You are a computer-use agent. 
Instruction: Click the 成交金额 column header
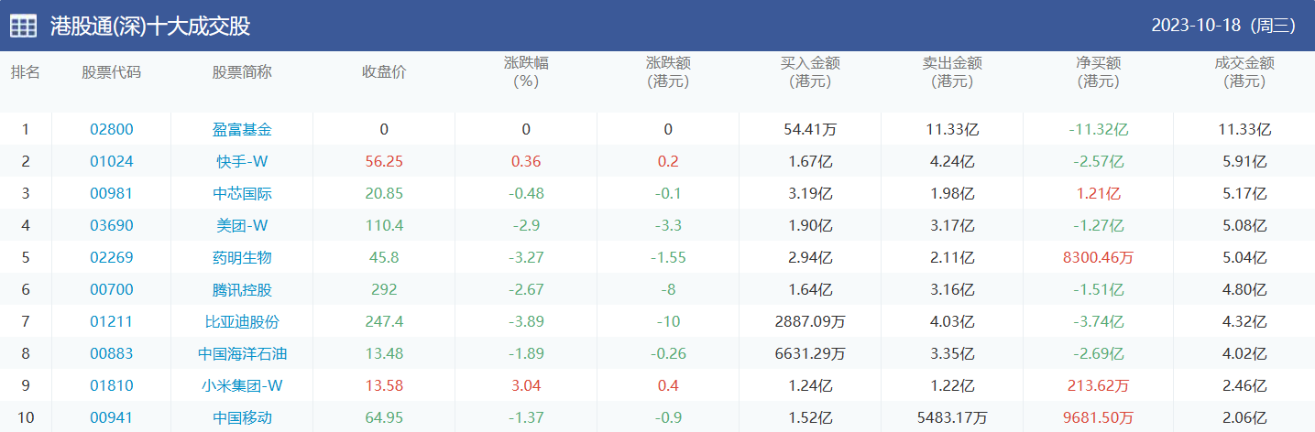point(1244,72)
